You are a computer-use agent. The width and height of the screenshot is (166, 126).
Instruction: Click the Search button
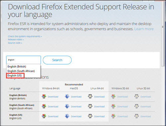57,60
